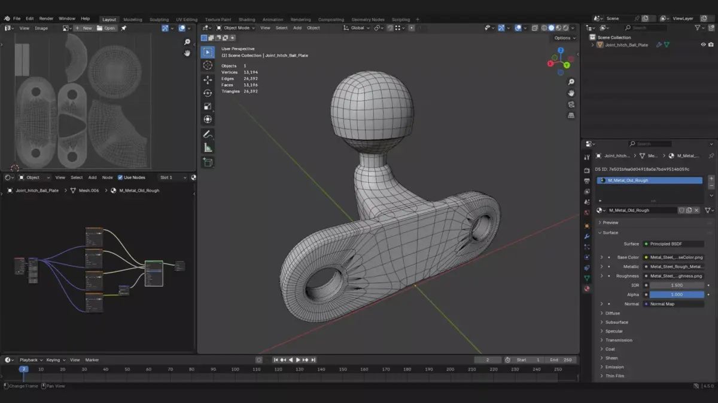Switch to Material Preview viewport shading
This screenshot has height=403, width=718.
click(x=558, y=28)
